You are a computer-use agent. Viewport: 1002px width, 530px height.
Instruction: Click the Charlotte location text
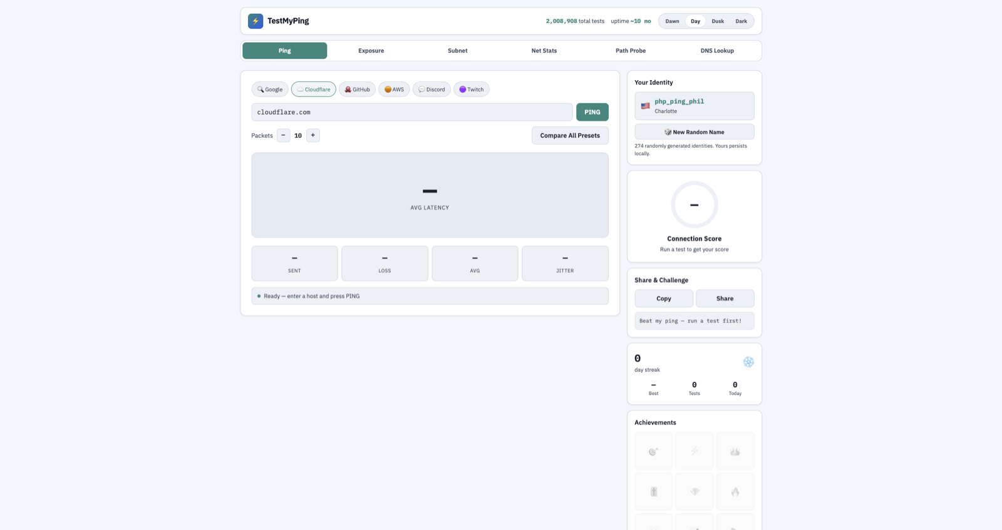pos(666,111)
